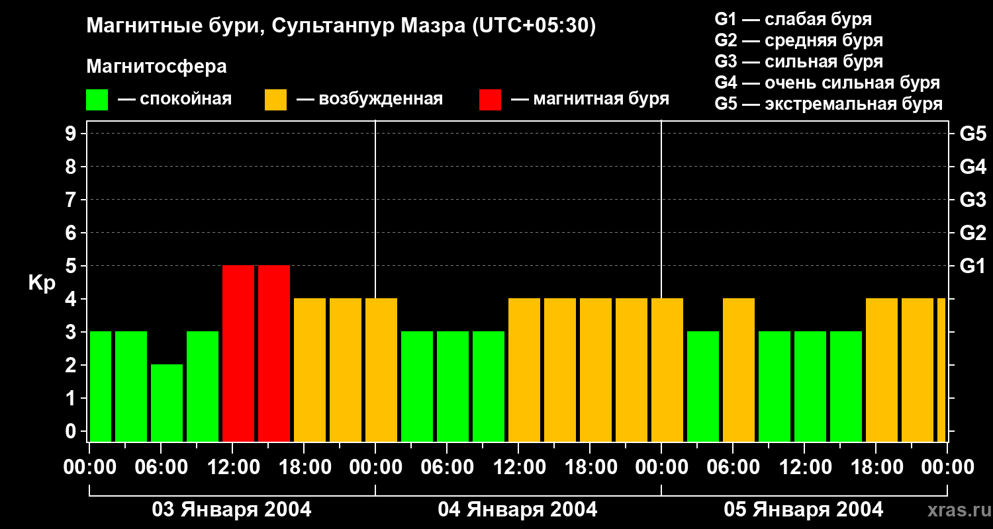Screen dimensions: 993x529
Task: Click the '— магнитная буря' legend label
Action: pyautogui.click(x=590, y=99)
